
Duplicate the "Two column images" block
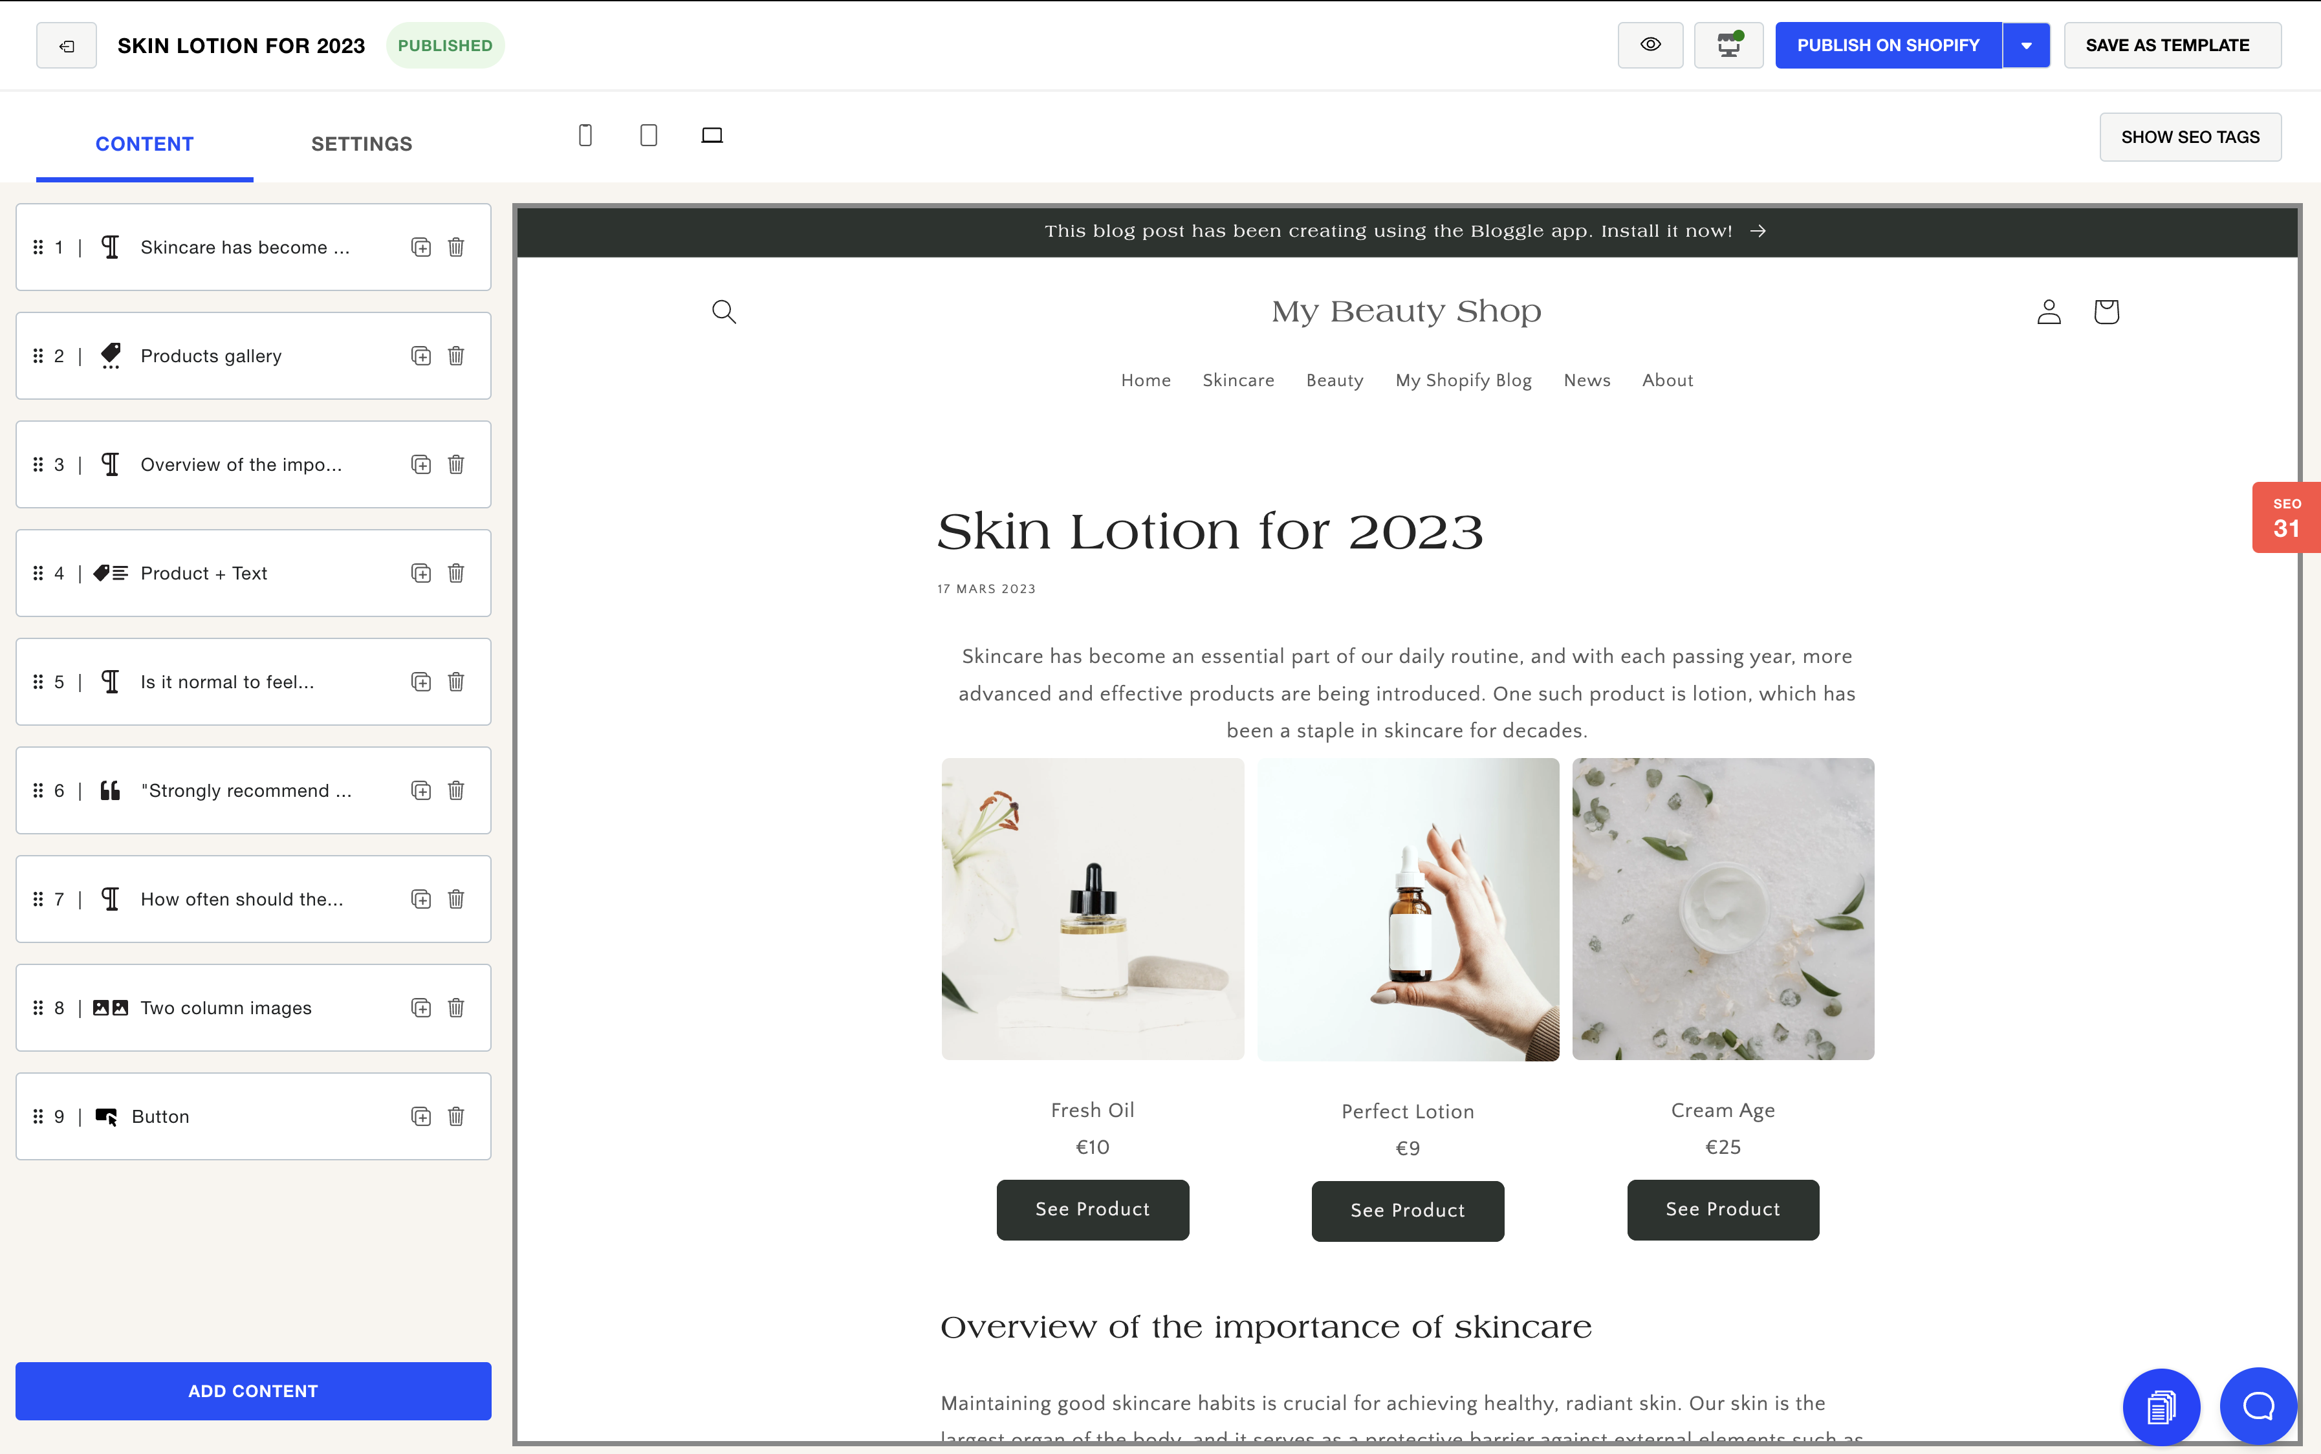(x=420, y=1008)
